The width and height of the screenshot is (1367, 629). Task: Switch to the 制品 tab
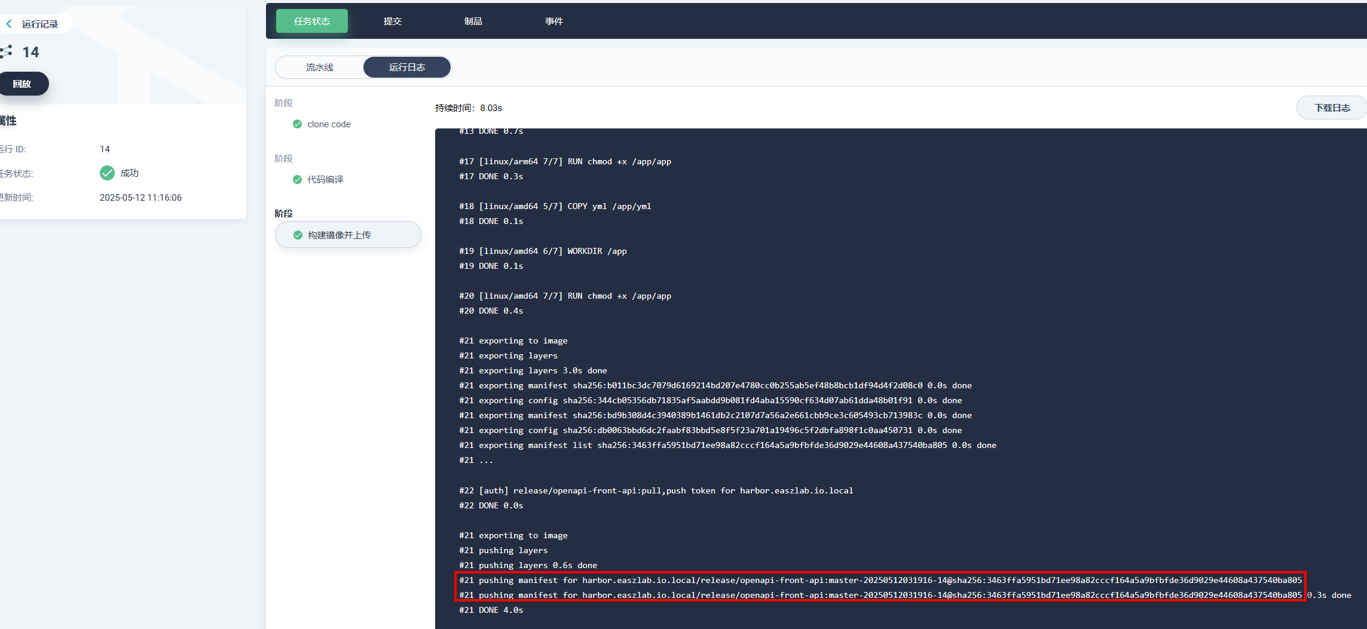click(x=473, y=21)
